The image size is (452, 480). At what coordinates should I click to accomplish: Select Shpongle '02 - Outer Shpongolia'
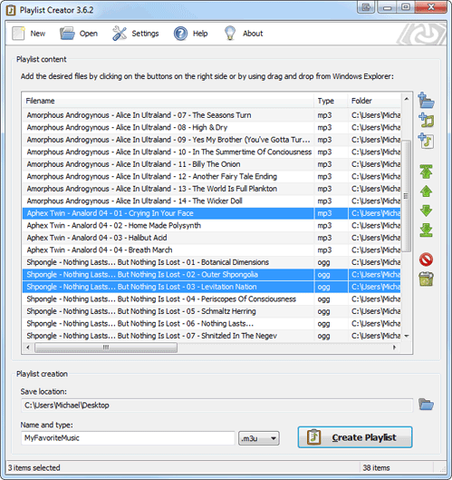point(211,274)
